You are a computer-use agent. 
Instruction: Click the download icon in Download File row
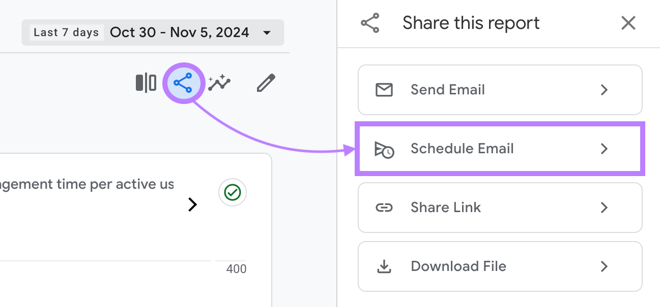[385, 266]
